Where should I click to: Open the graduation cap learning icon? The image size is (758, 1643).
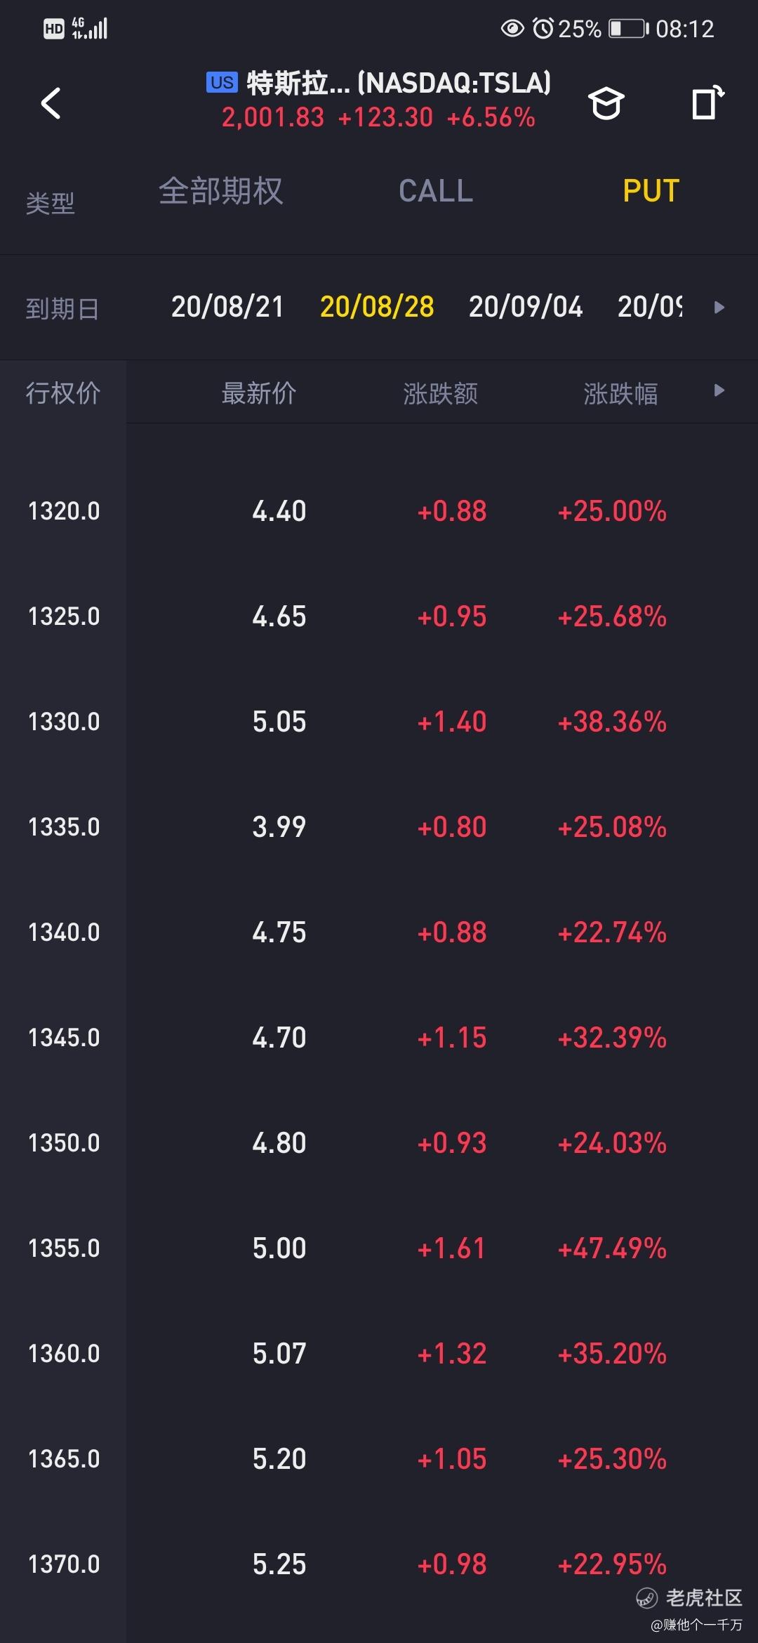point(606,104)
